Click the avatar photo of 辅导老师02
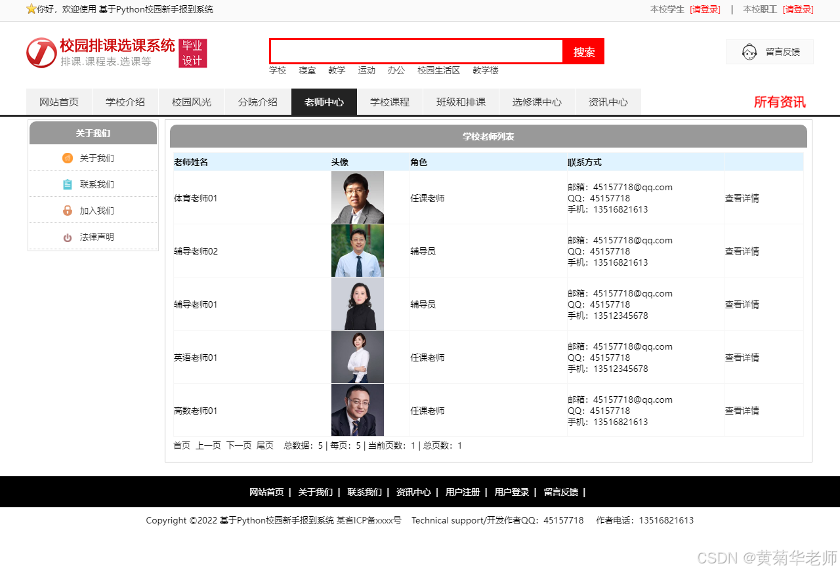840x572 pixels. click(358, 251)
